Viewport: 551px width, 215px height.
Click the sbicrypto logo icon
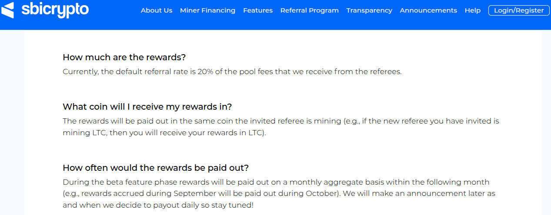(x=8, y=10)
